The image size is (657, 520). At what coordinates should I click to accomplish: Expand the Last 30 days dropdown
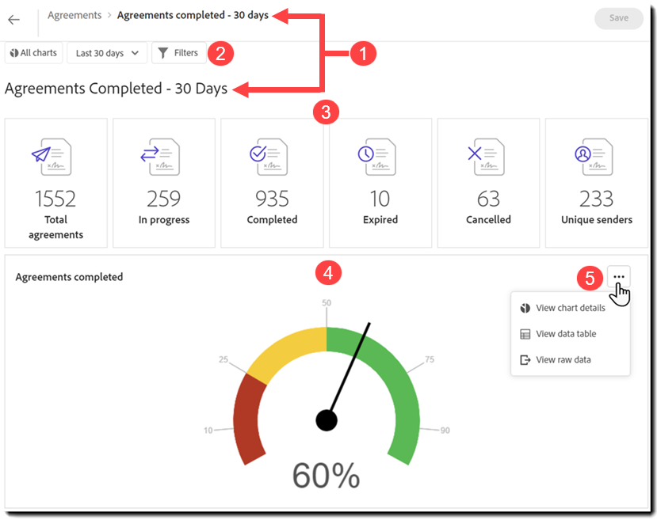point(107,53)
